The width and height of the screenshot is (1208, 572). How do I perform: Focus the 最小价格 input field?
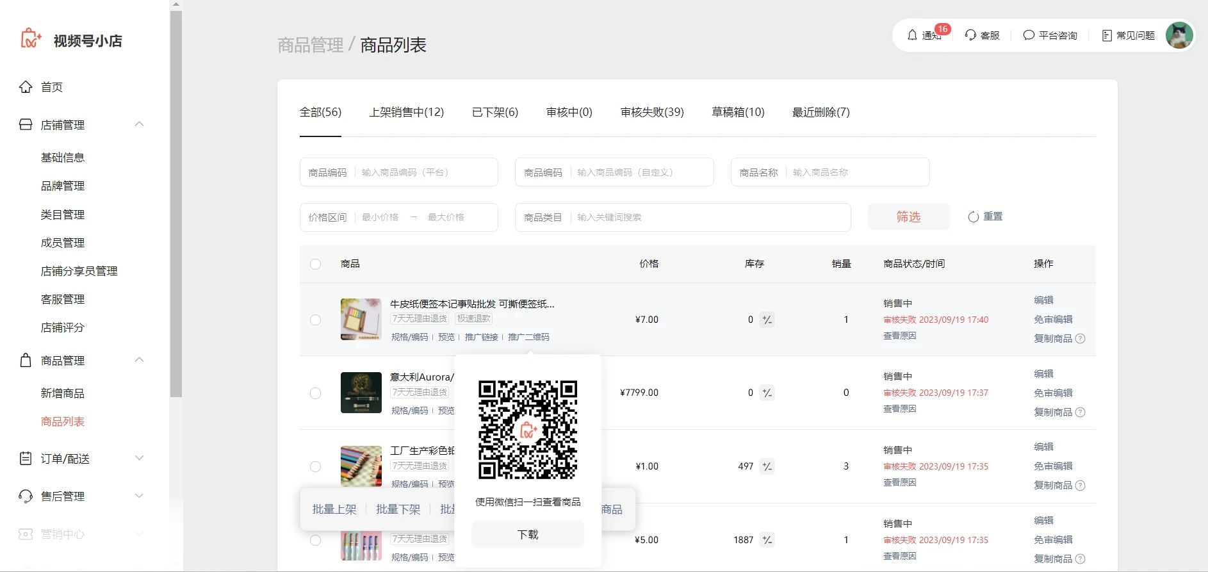pos(380,217)
